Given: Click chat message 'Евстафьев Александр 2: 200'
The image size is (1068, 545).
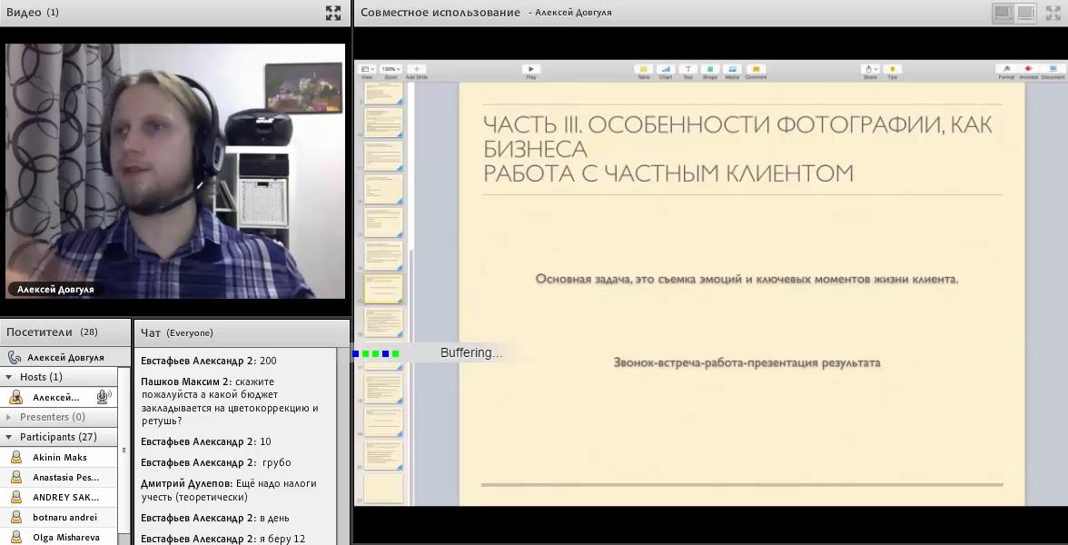Looking at the screenshot, I should 209,361.
